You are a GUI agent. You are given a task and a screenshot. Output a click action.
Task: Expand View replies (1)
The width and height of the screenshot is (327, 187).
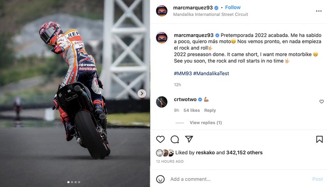point(206,123)
